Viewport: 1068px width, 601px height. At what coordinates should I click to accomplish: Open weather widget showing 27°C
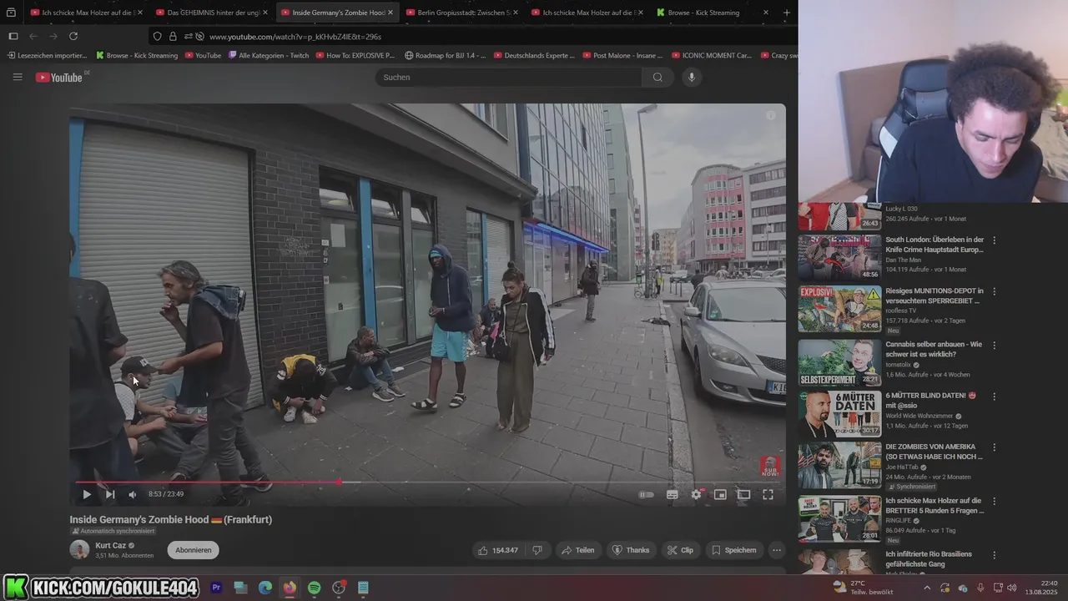click(862, 588)
